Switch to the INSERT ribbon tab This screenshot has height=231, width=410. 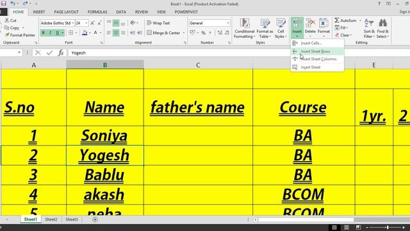(38, 12)
